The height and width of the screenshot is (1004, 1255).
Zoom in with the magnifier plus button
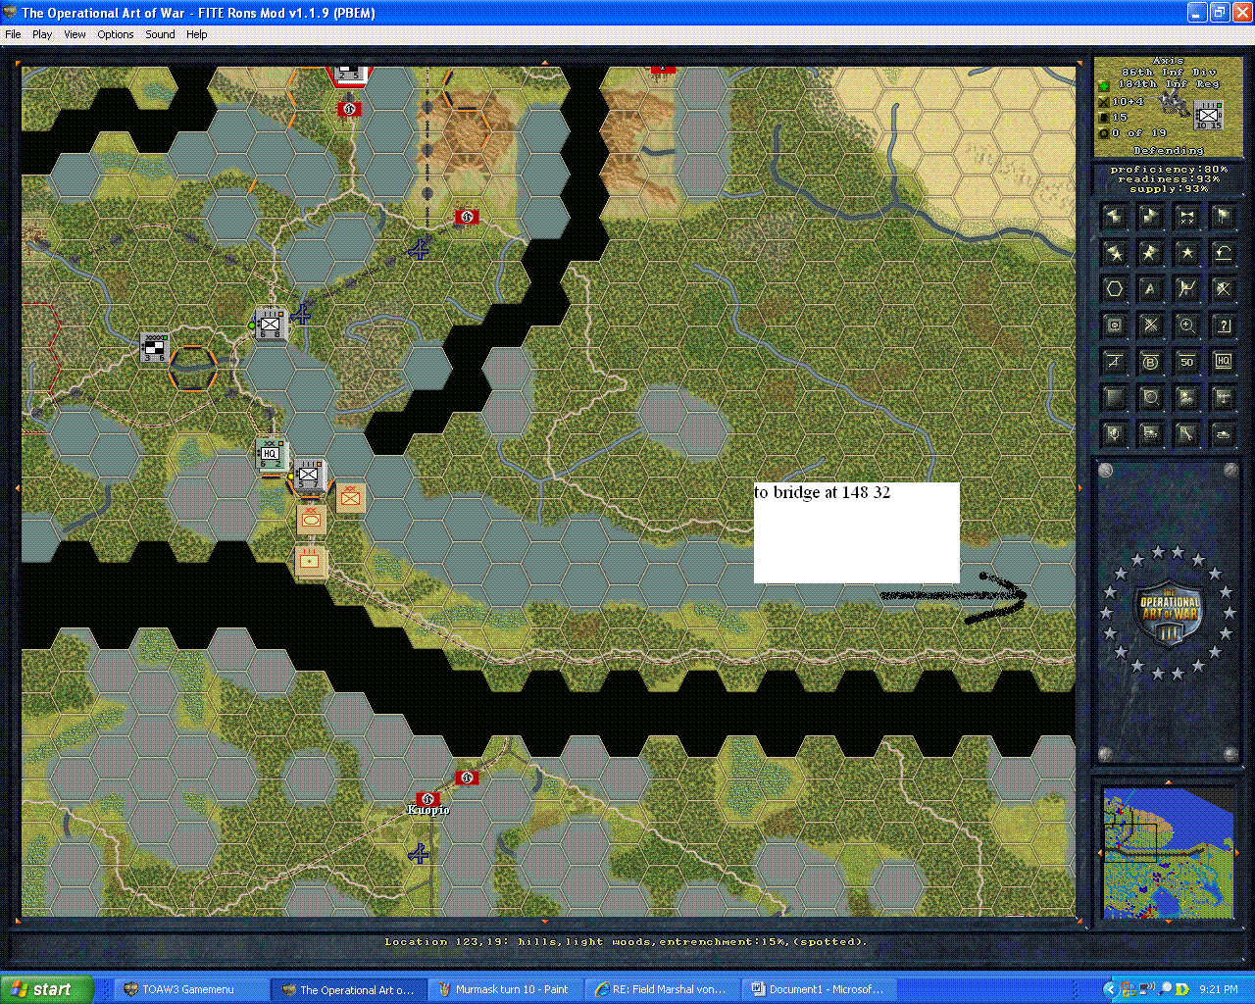tap(1186, 326)
